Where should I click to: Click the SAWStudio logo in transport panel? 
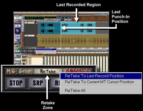click(x=78, y=71)
